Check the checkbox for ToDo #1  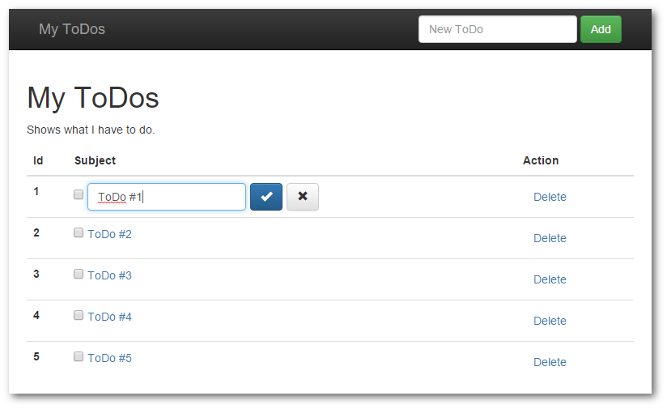tap(79, 194)
